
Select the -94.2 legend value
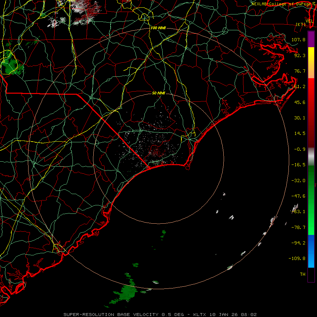pyautogui.click(x=298, y=243)
